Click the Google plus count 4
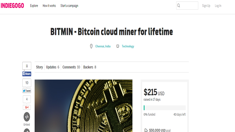This screenshot has width=235, height=132. tap(27, 99)
